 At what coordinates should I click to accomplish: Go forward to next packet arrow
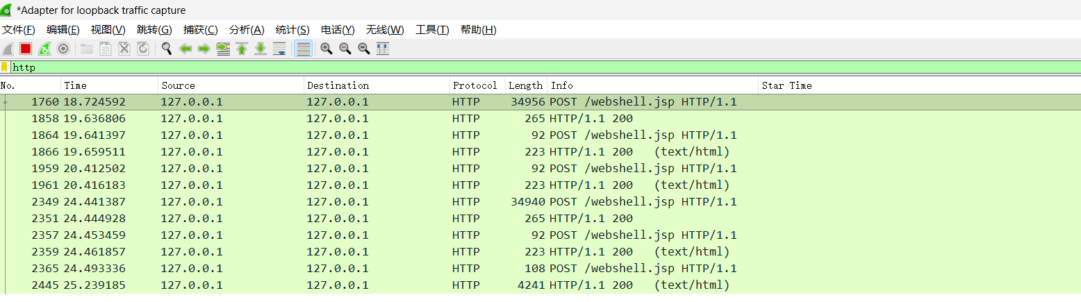(204, 49)
